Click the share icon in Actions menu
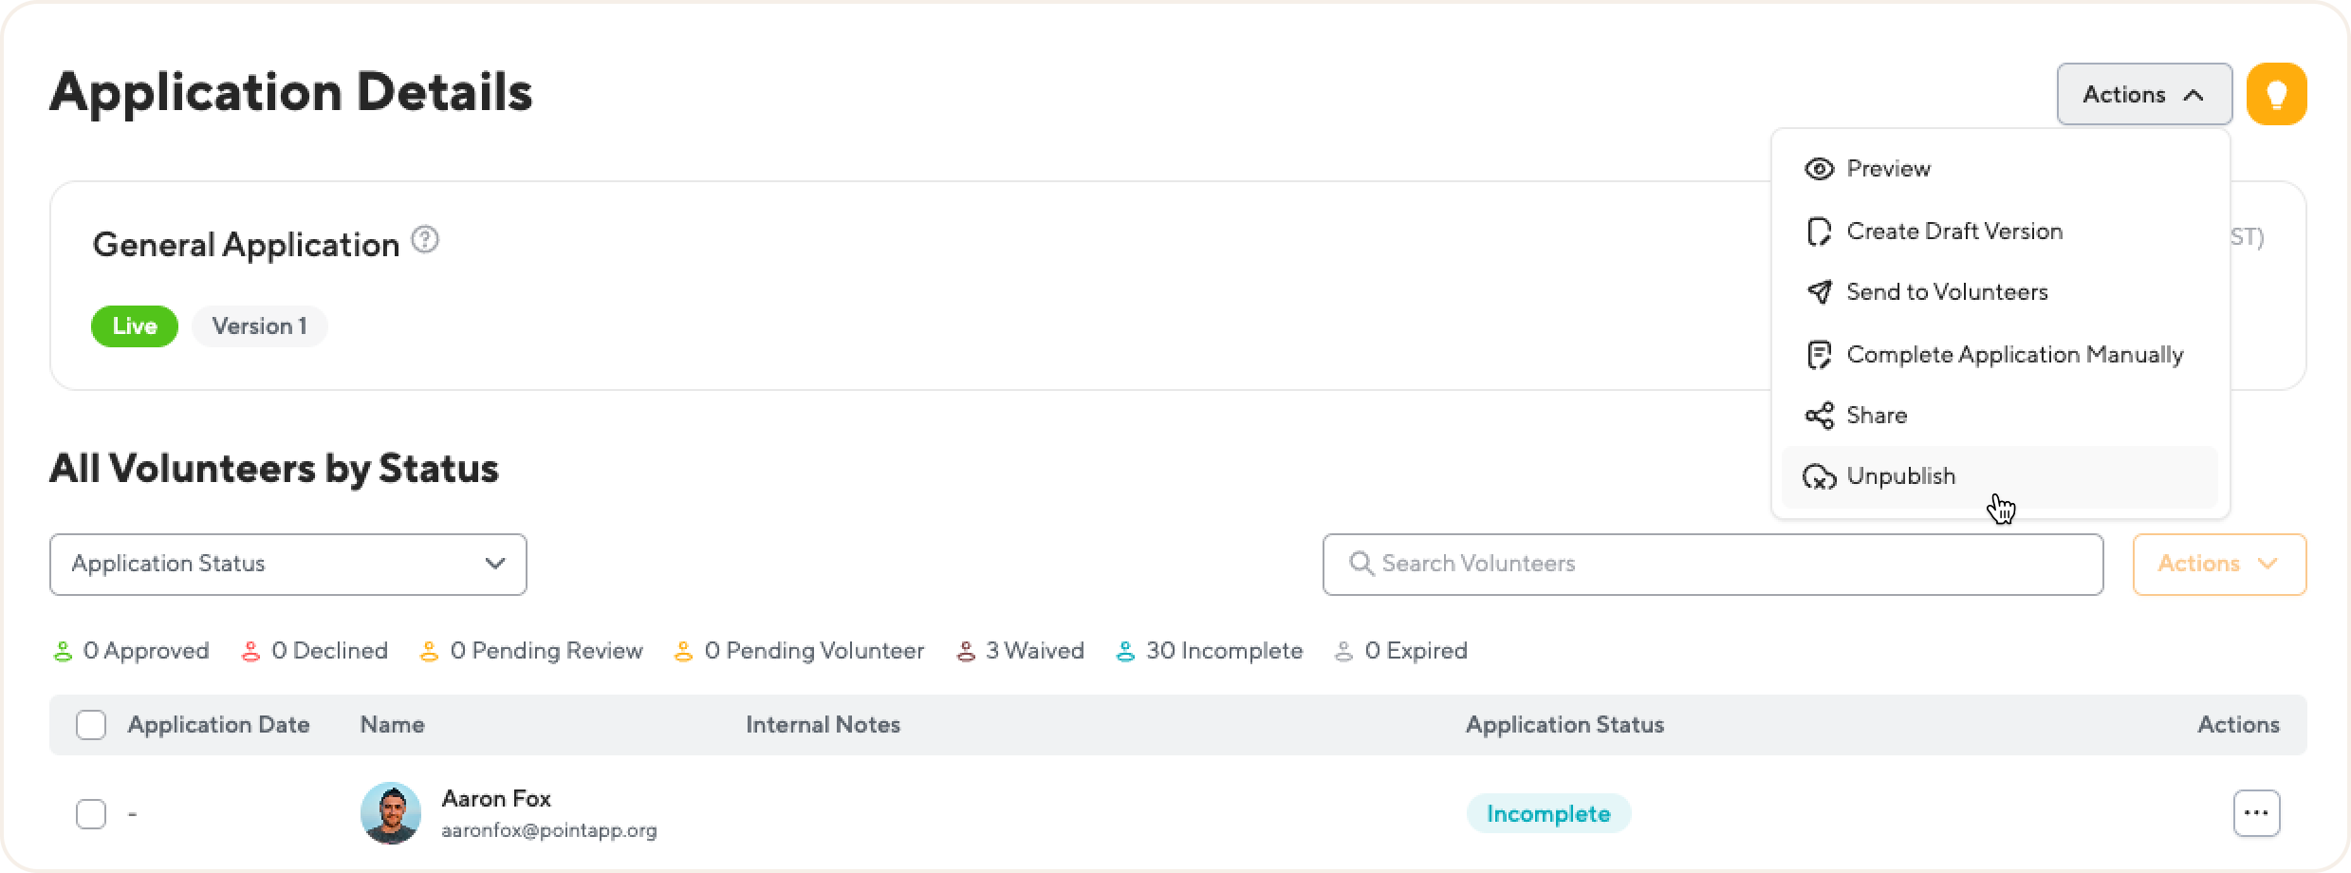2351x873 pixels. pos(1819,416)
